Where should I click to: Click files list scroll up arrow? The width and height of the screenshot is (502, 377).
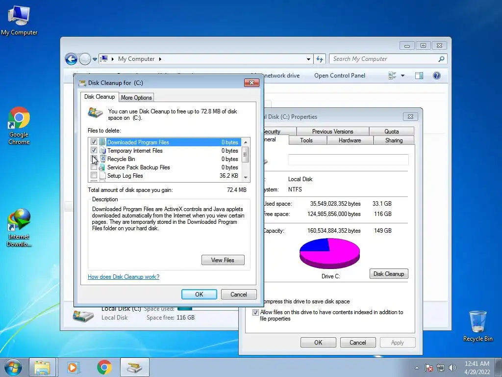coord(246,142)
